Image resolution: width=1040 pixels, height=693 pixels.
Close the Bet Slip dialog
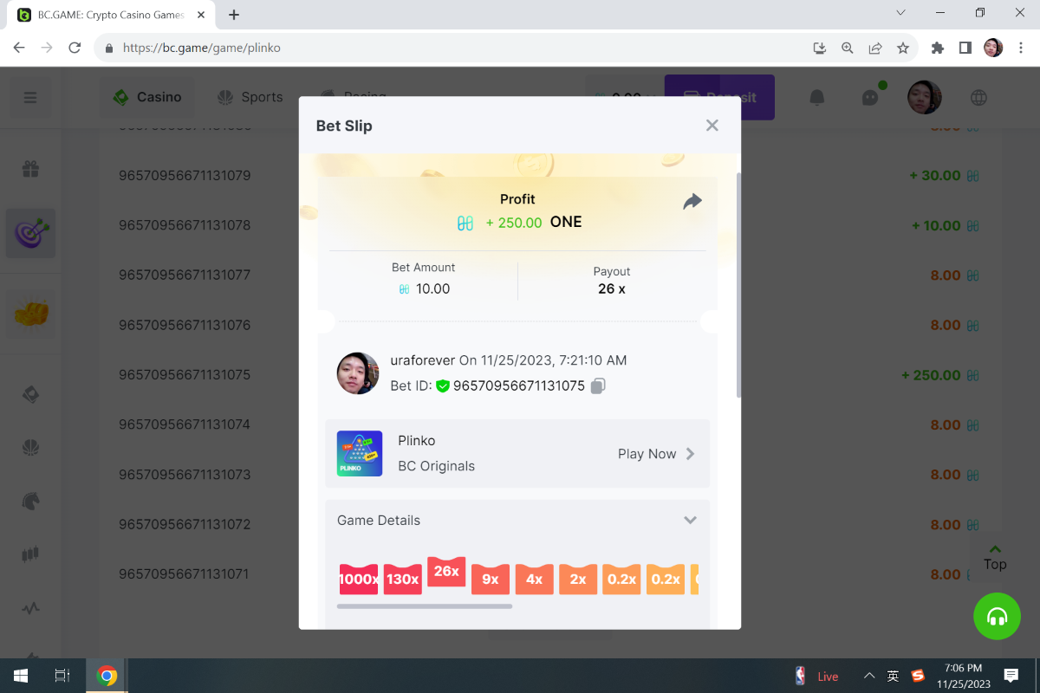[712, 126]
